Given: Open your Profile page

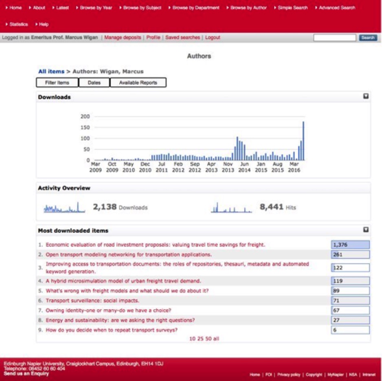Looking at the screenshot, I should point(153,37).
